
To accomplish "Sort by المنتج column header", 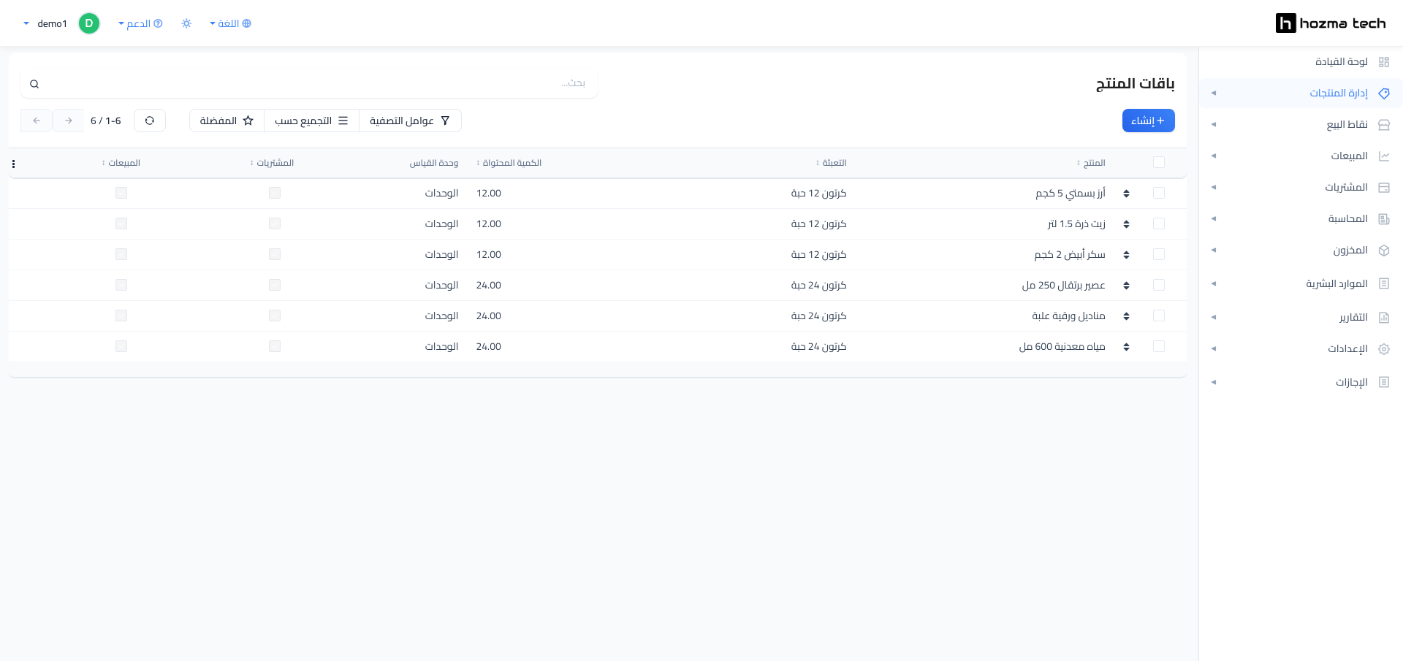I will click(x=1091, y=163).
